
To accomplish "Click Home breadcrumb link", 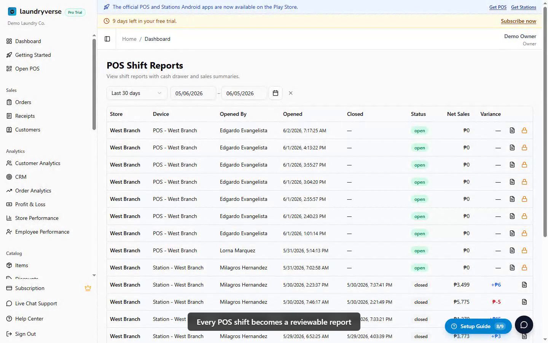I will 129,39.
